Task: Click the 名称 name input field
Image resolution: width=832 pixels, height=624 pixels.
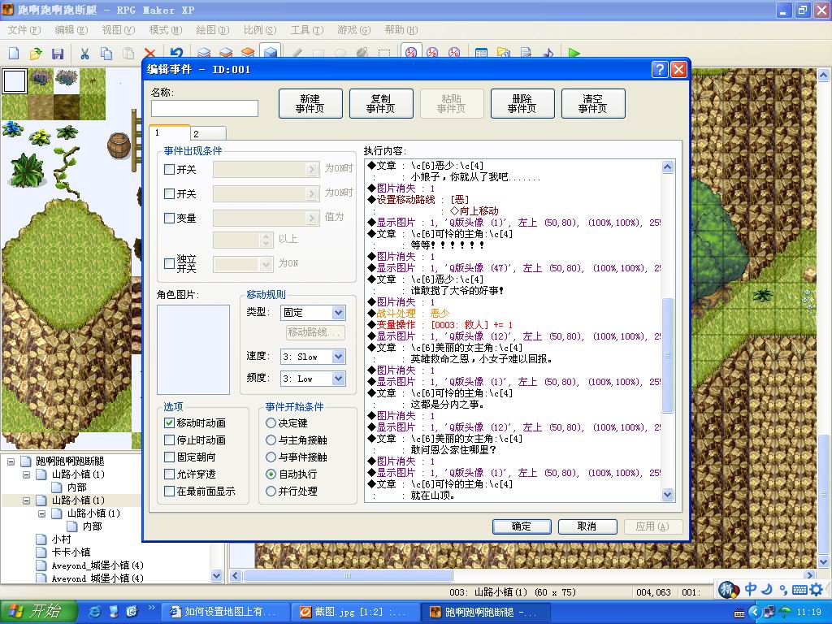Action: 205,108
